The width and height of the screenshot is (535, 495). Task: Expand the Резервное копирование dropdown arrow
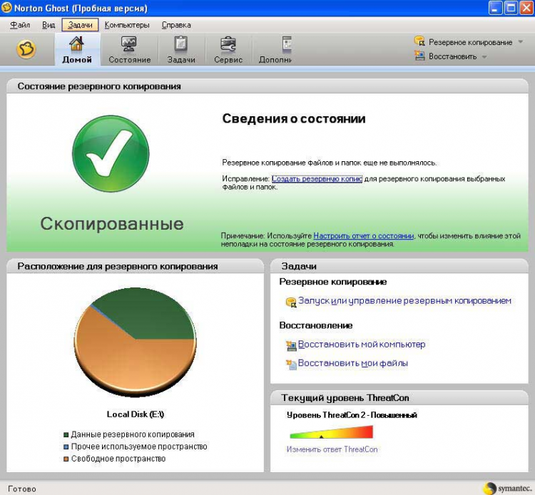[x=521, y=42]
